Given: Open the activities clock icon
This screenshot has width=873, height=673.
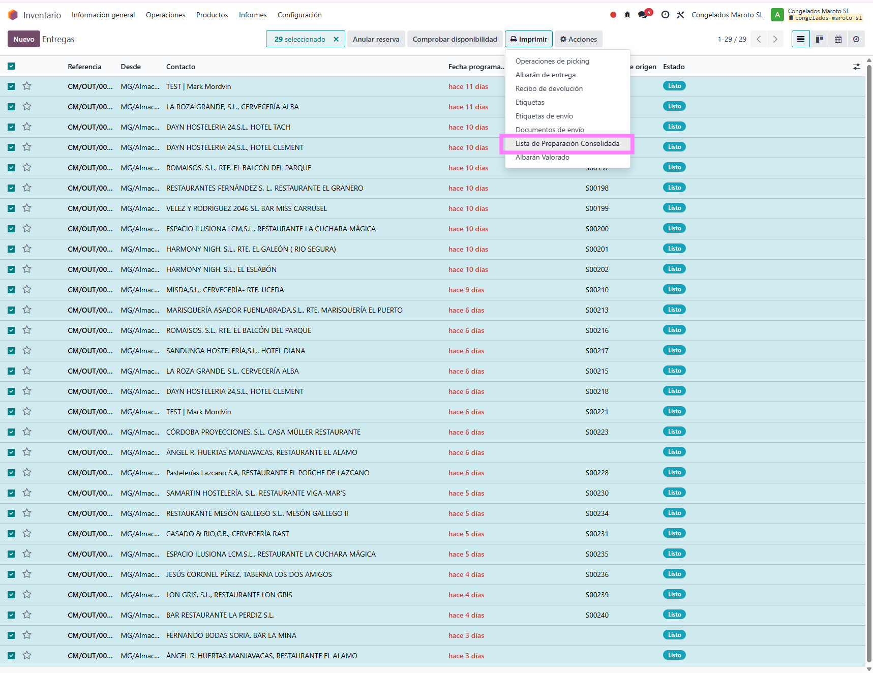Looking at the screenshot, I should coord(665,15).
